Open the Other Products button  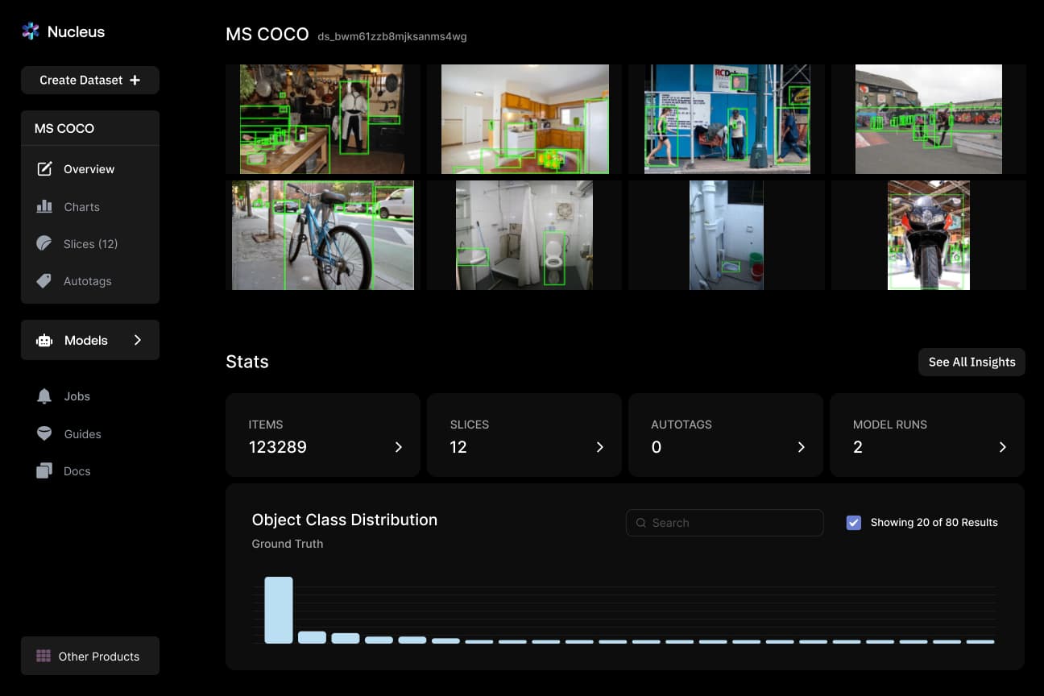90,656
